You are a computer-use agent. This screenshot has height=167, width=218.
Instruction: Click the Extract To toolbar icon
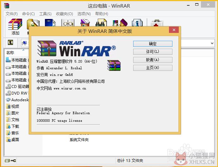pyautogui.click(x=33, y=23)
